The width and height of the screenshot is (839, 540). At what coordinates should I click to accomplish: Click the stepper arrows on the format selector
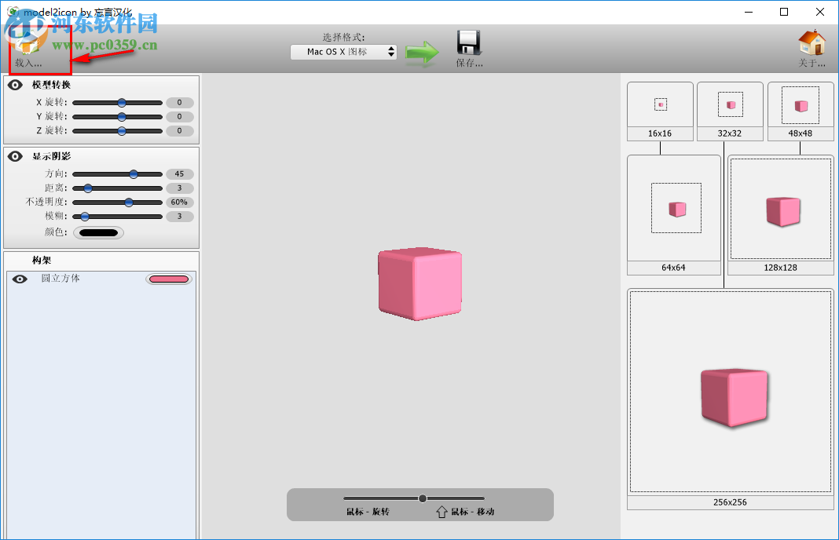point(391,51)
